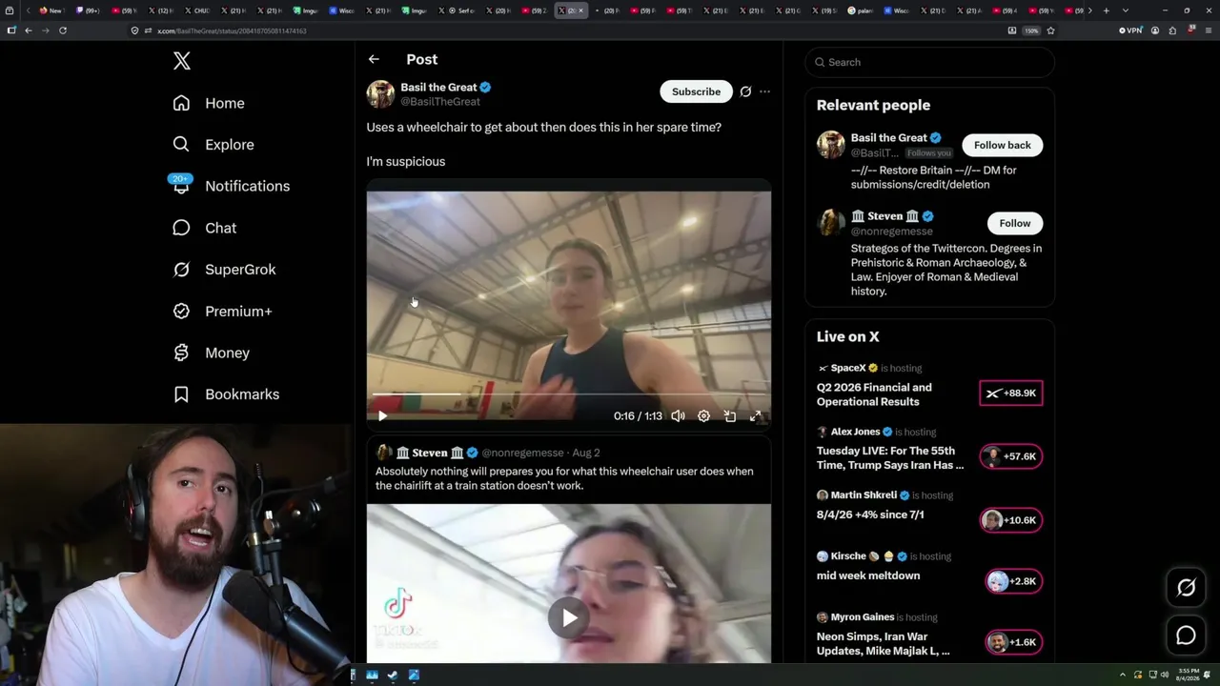Viewport: 1220px width, 686px height.
Task: Click the Grok icon beside Subscribe
Action: pos(745,91)
